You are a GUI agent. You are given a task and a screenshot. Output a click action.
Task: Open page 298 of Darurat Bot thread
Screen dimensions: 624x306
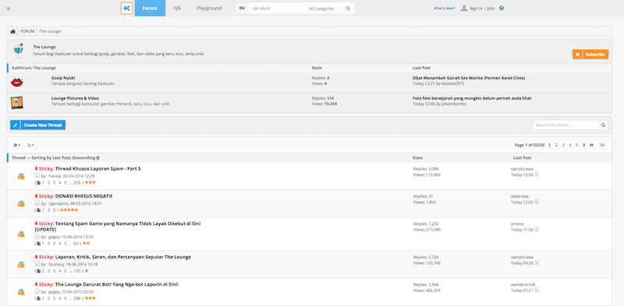coord(76,298)
